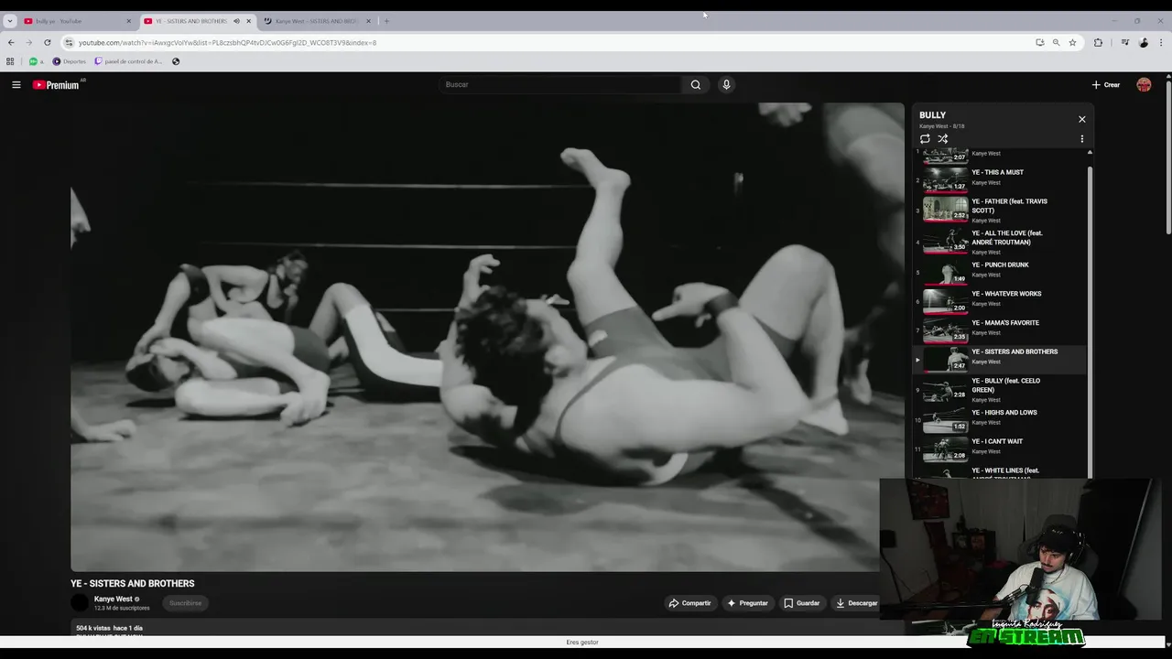Open BULLY playlist three-dot options menu
1172x659 pixels.
tap(1081, 139)
